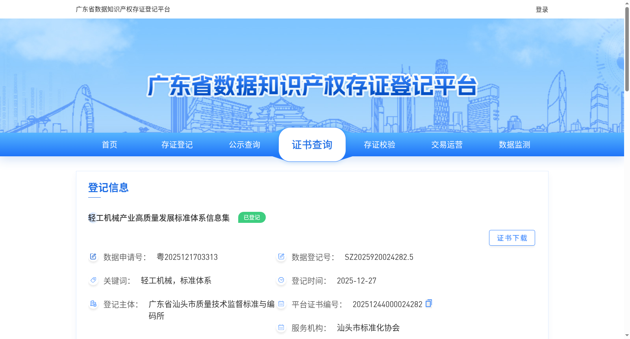Click the 登录 link
Screen dimensions: 630x339
click(542, 9)
